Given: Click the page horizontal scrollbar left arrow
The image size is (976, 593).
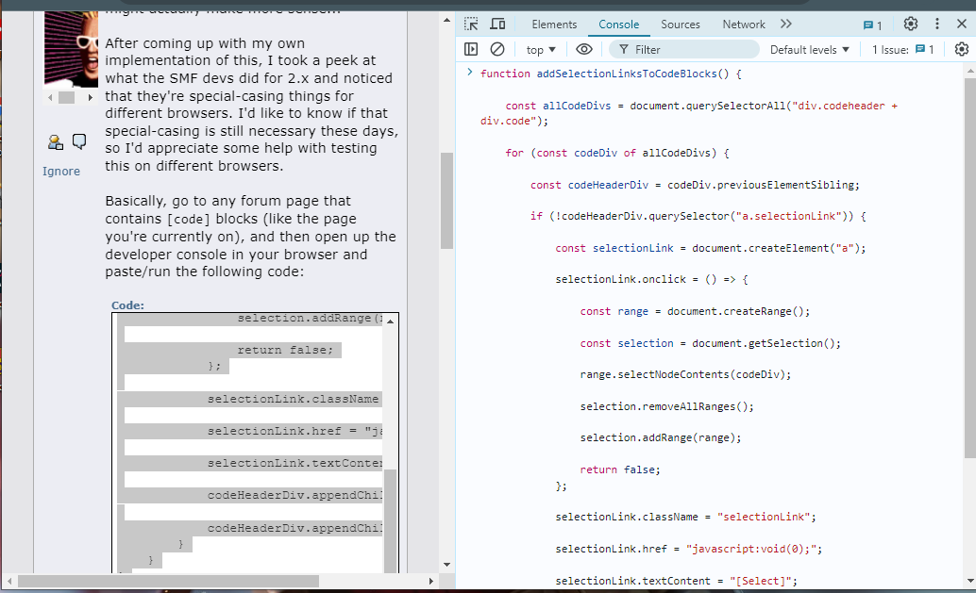Looking at the screenshot, I should pos(9,581).
